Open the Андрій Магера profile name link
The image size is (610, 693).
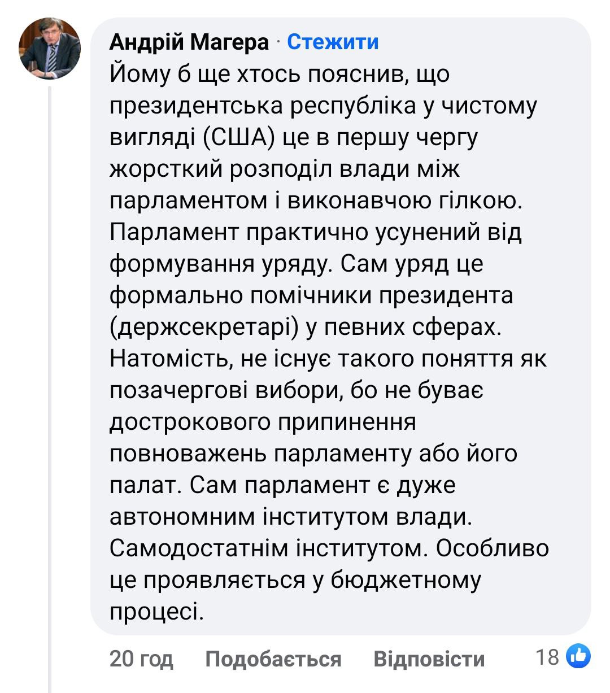click(189, 42)
